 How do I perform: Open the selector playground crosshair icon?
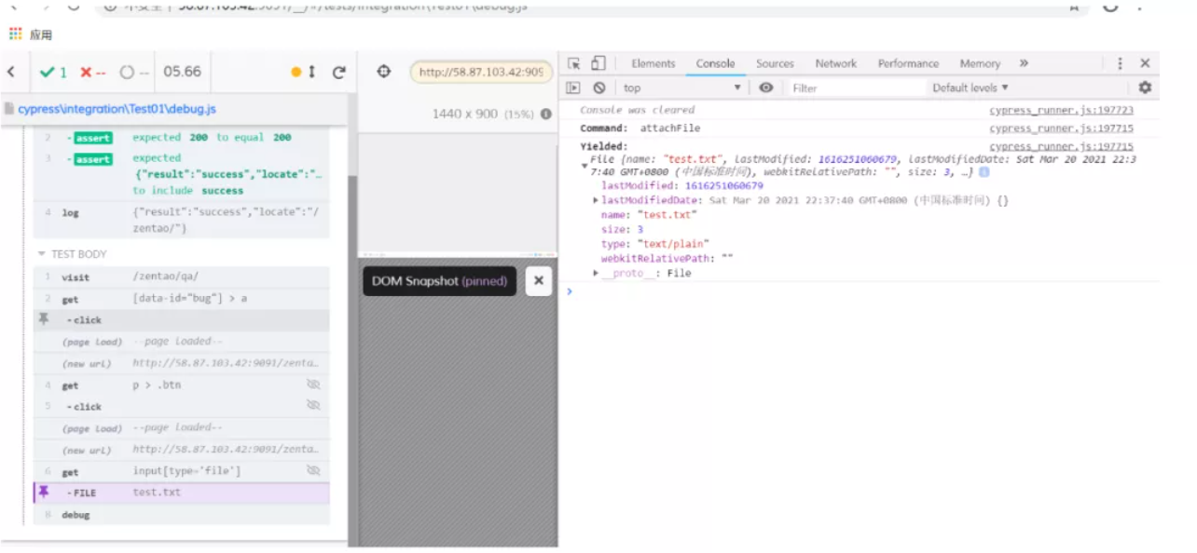click(384, 72)
